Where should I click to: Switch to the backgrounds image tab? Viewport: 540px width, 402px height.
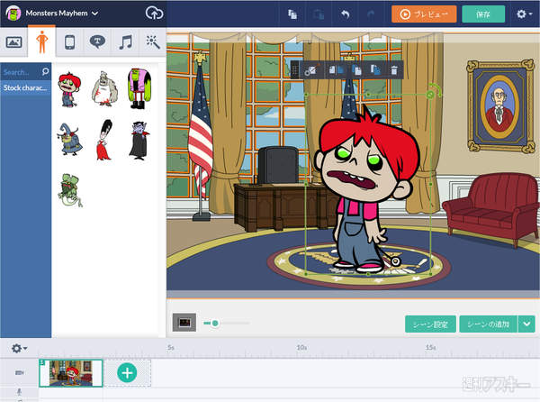coord(13,42)
